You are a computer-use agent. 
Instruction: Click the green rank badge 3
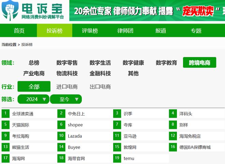pyautogui.click(x=117, y=113)
